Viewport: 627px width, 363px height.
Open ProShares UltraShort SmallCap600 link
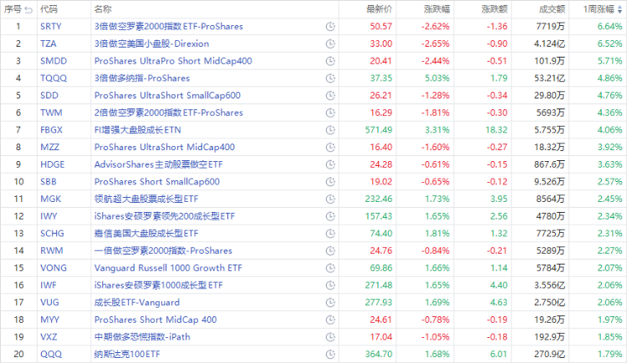point(167,95)
